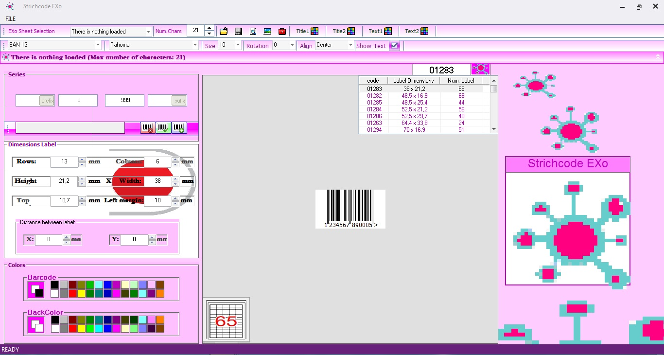
Task: Click the BackColor background selector box
Action: coord(35,325)
